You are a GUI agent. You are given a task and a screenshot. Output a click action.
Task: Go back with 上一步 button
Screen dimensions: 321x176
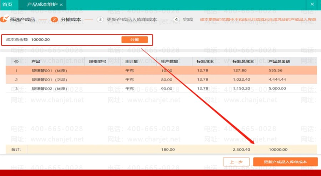click(236, 162)
